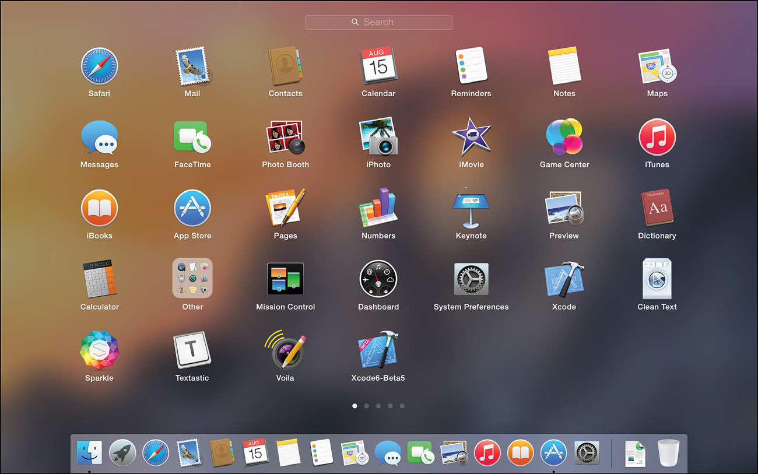
Task: Open the Textastic app
Action: click(x=192, y=350)
